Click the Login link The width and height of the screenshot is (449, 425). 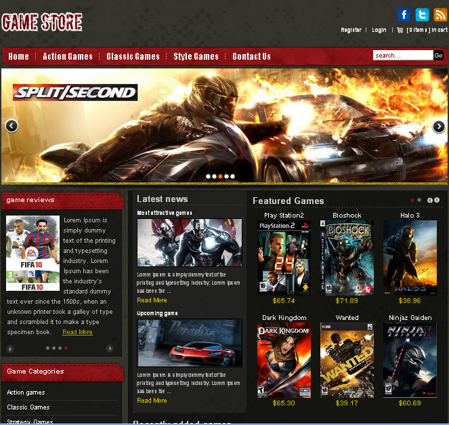379,30
